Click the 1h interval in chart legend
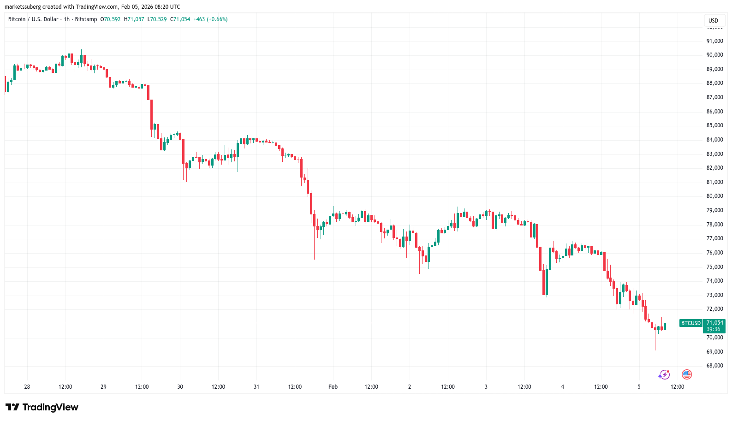This screenshot has width=732, height=421. coord(67,19)
